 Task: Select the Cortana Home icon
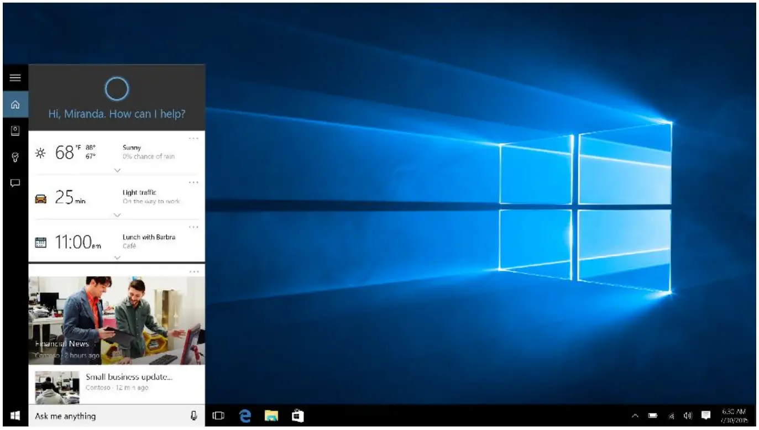(x=15, y=104)
